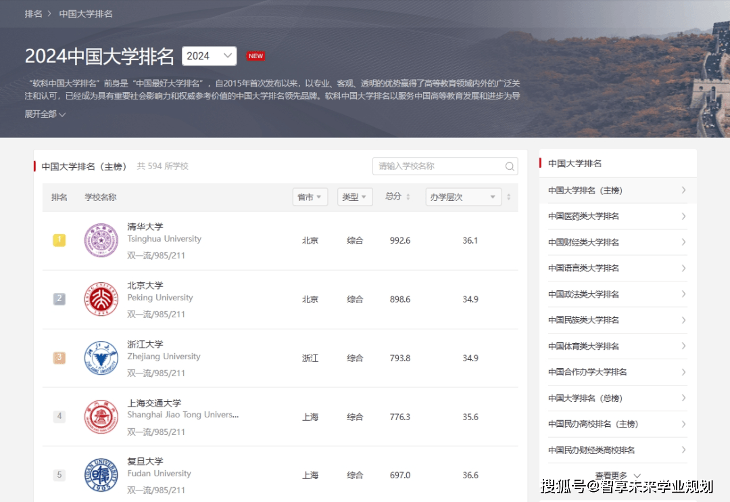Sort by 总分 using sort arrows
This screenshot has width=730, height=502.
click(408, 197)
